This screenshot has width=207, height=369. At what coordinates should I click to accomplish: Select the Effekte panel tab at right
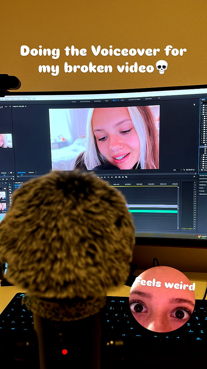click(203, 99)
